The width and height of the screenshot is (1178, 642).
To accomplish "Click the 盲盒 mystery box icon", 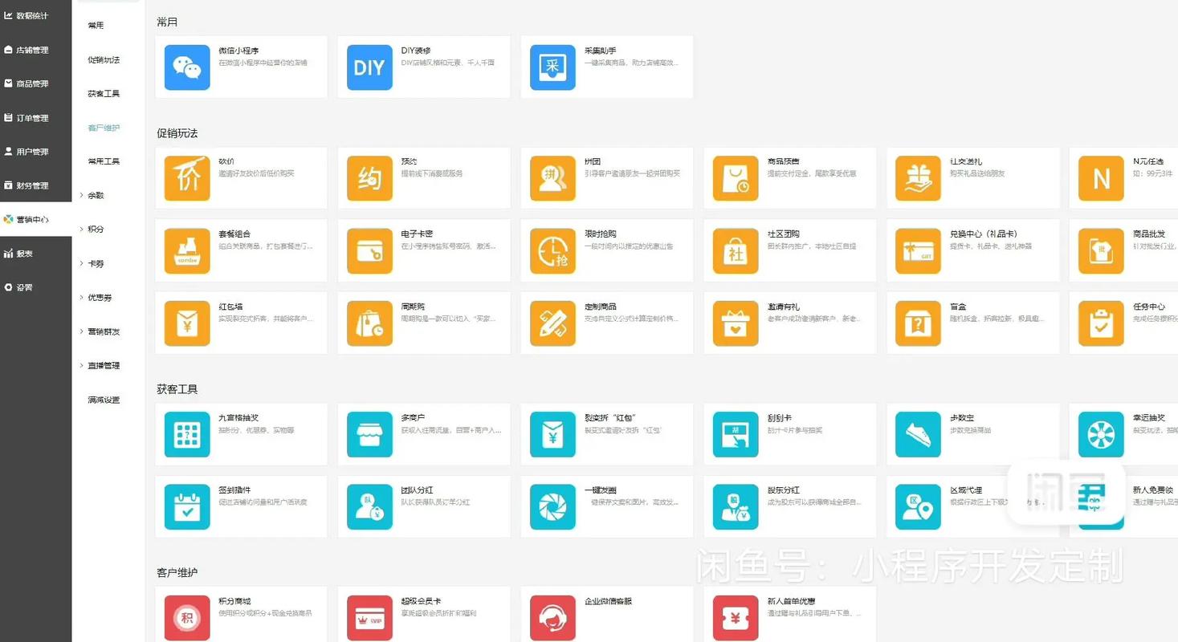I will (x=918, y=323).
